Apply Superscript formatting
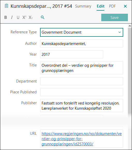This screenshot has height=150, width=132. [24, 17]
